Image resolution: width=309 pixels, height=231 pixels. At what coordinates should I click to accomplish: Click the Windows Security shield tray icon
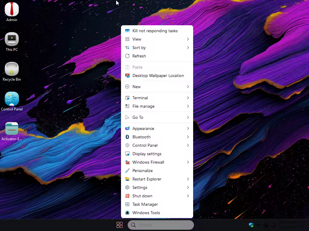(251, 225)
